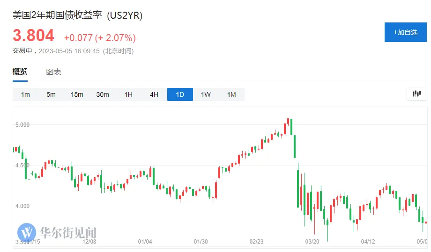The height and width of the screenshot is (252, 431).
Task: Click the 03/20 date axis label
Action: tap(312, 242)
